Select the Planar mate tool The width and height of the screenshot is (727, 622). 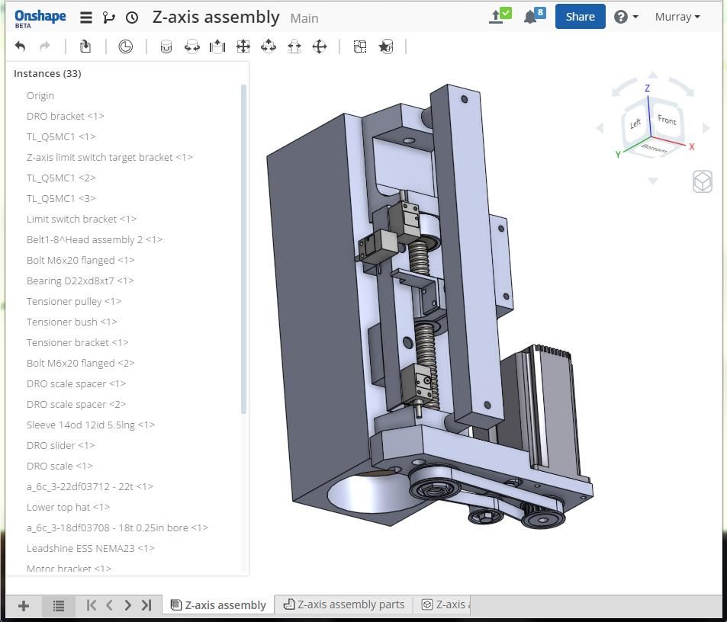tap(243, 46)
